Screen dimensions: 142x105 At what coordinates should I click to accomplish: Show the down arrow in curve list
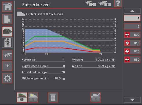[x=132, y=100]
